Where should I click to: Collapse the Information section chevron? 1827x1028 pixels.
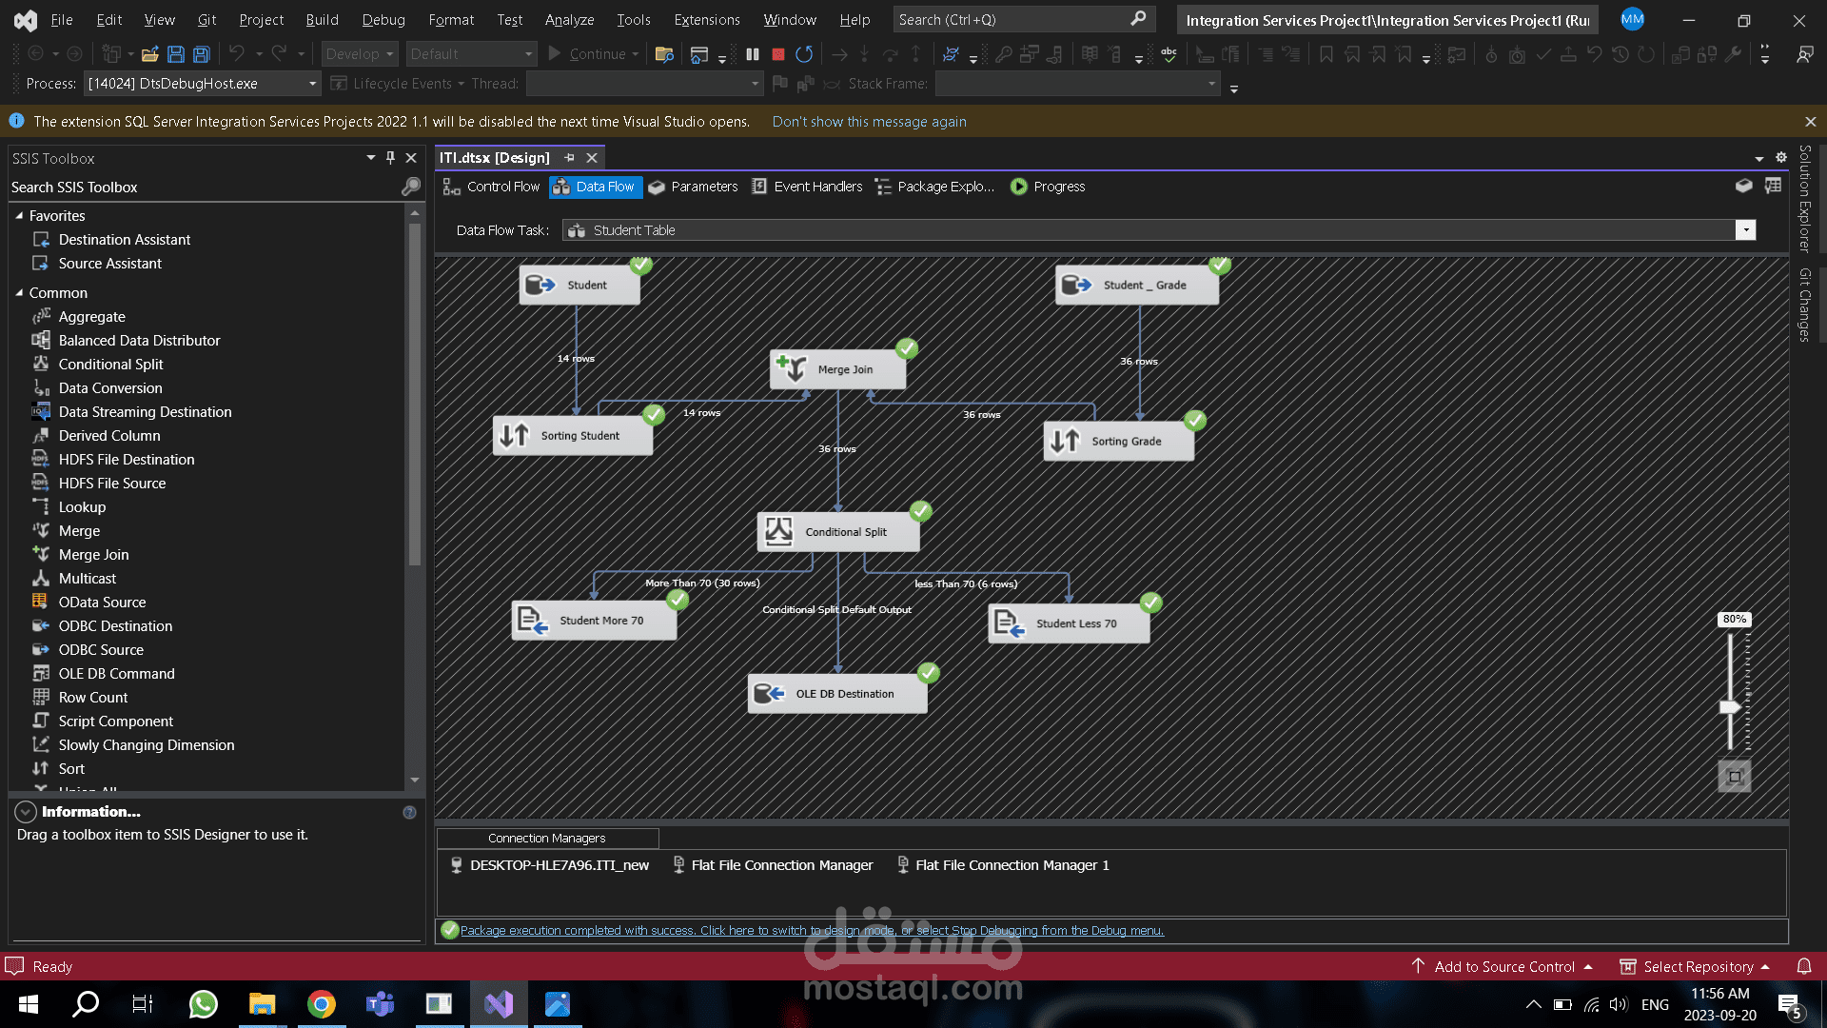[26, 812]
